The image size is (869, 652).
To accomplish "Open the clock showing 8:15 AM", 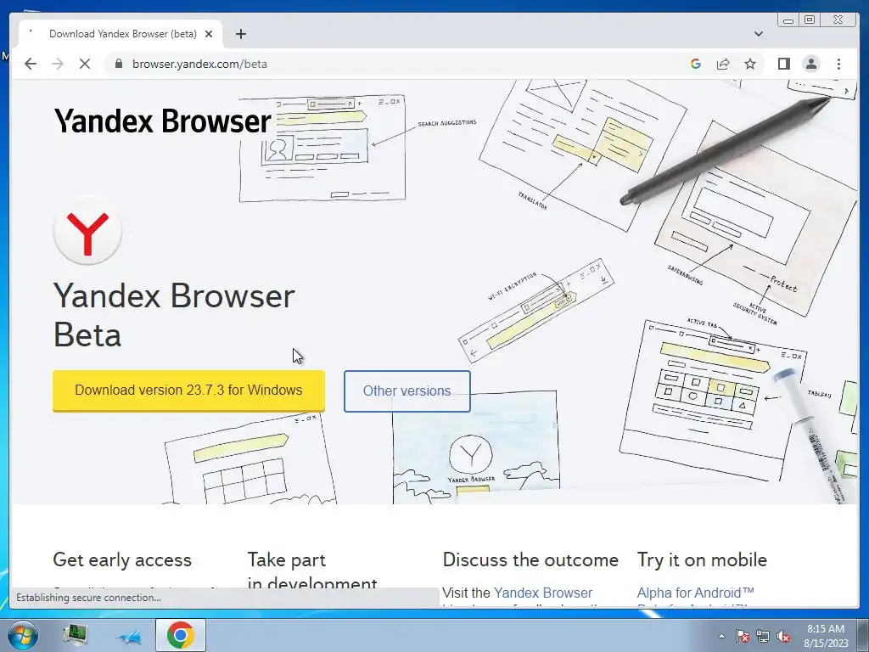I will coord(826,635).
